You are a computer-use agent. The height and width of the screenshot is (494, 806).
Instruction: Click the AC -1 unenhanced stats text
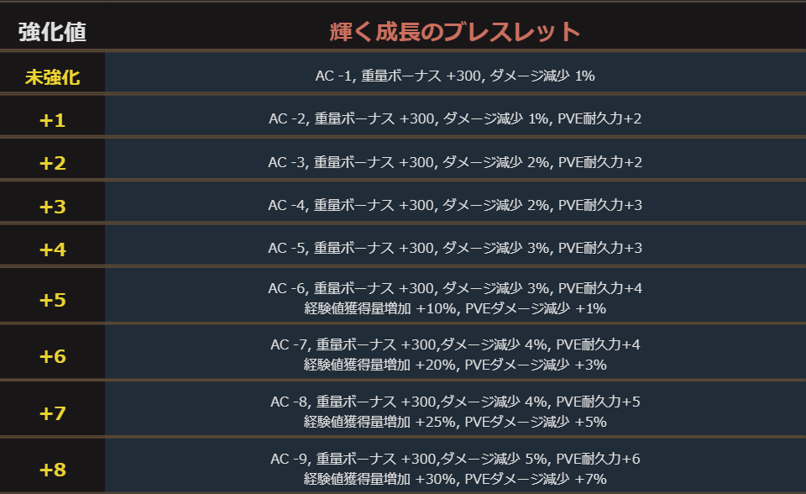(454, 76)
